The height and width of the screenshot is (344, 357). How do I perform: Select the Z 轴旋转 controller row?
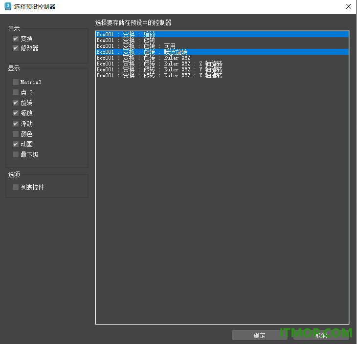click(222, 64)
